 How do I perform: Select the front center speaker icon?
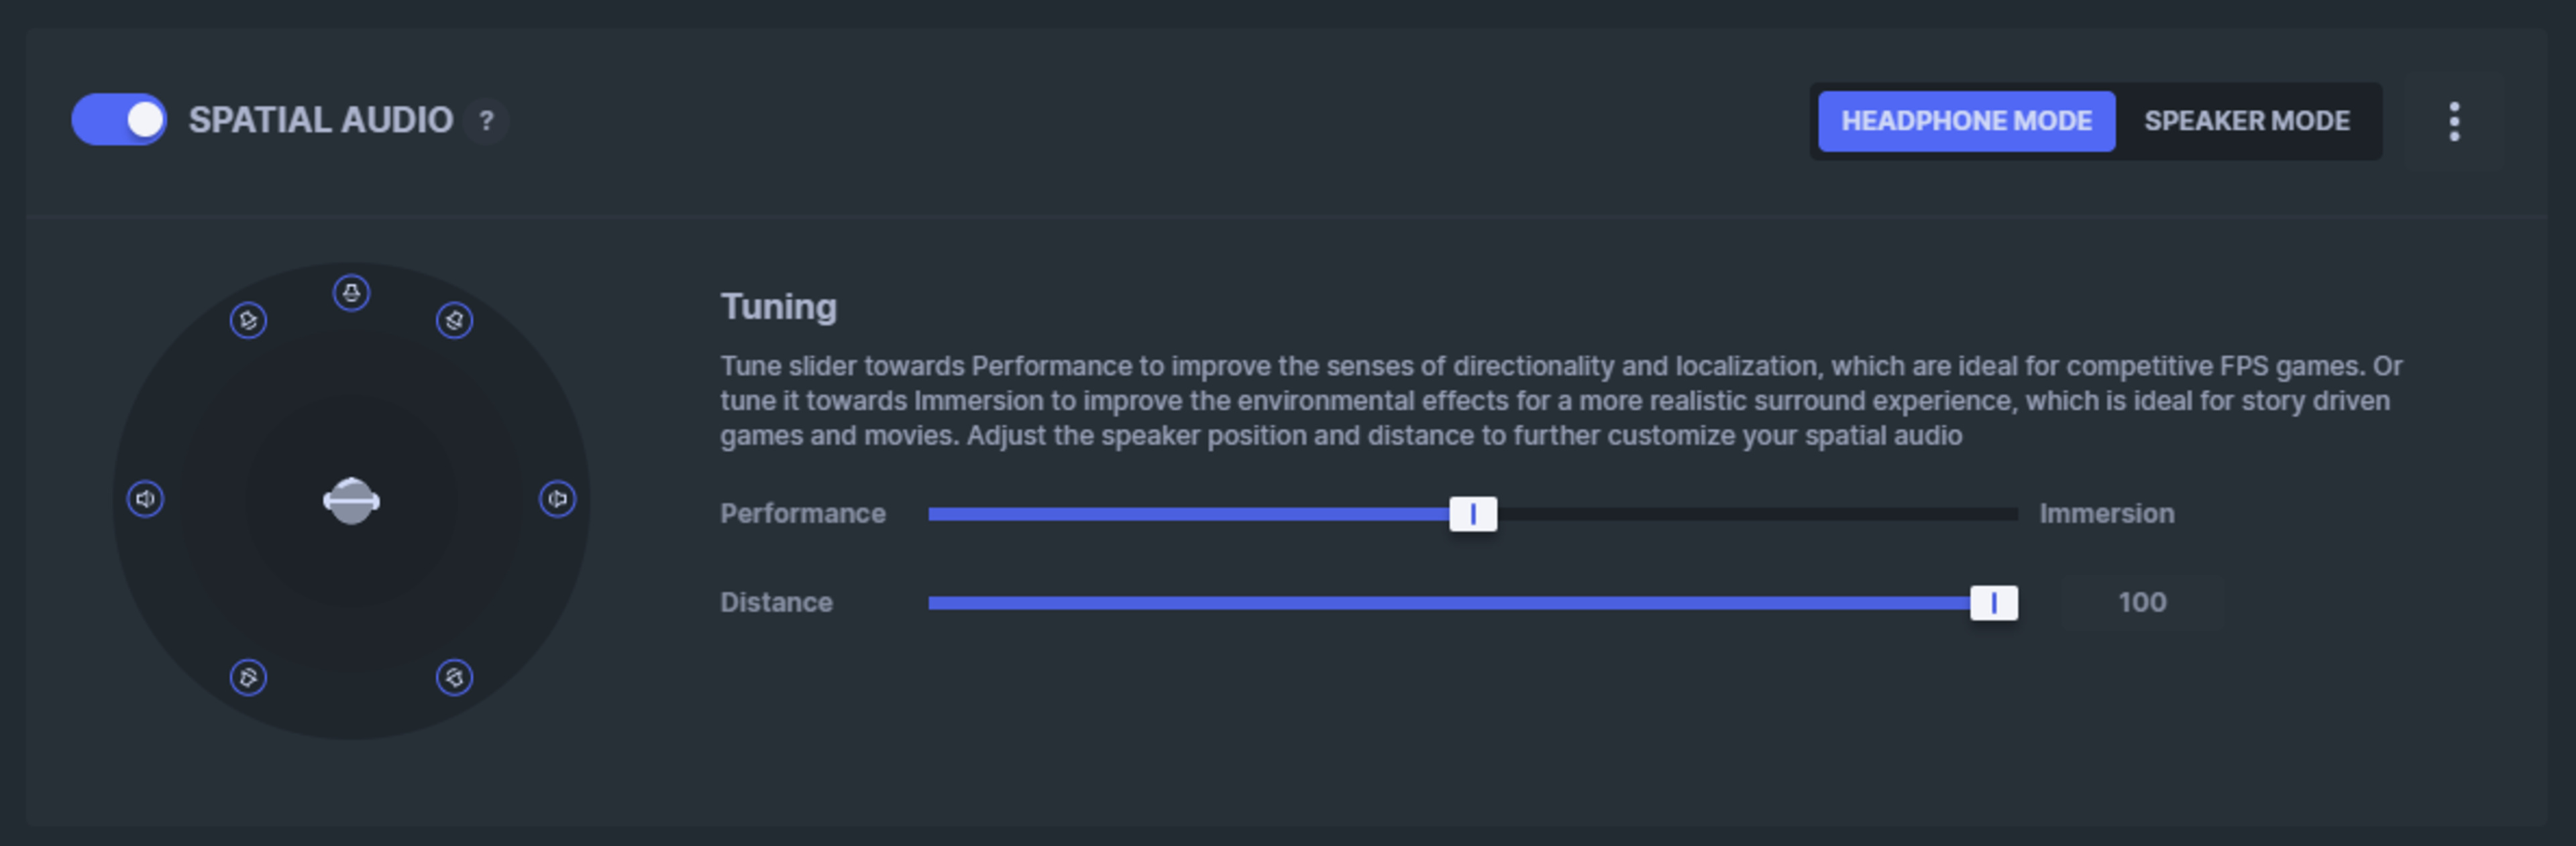pyautogui.click(x=351, y=293)
